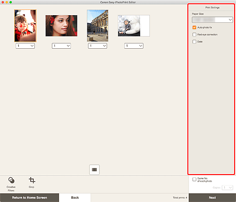This screenshot has height=202, width=236.
Task: Open copies dropdown under building photo
Action: pyautogui.click(x=98, y=46)
